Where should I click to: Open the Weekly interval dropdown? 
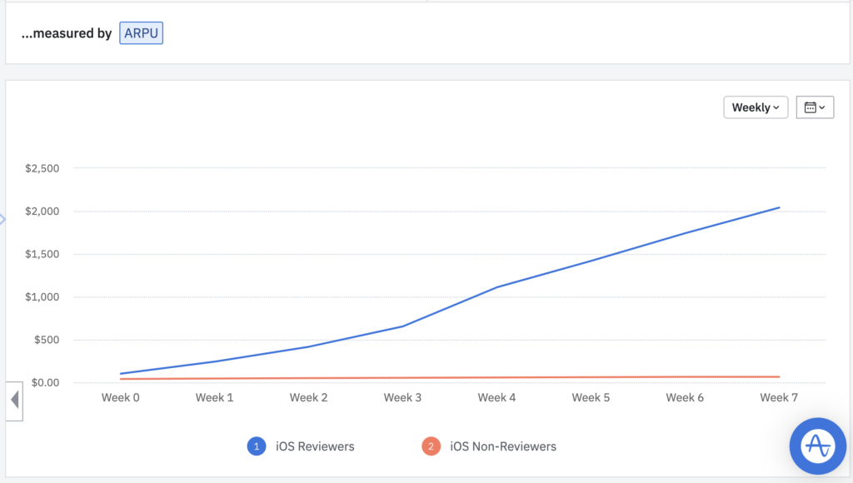pyautogui.click(x=755, y=107)
